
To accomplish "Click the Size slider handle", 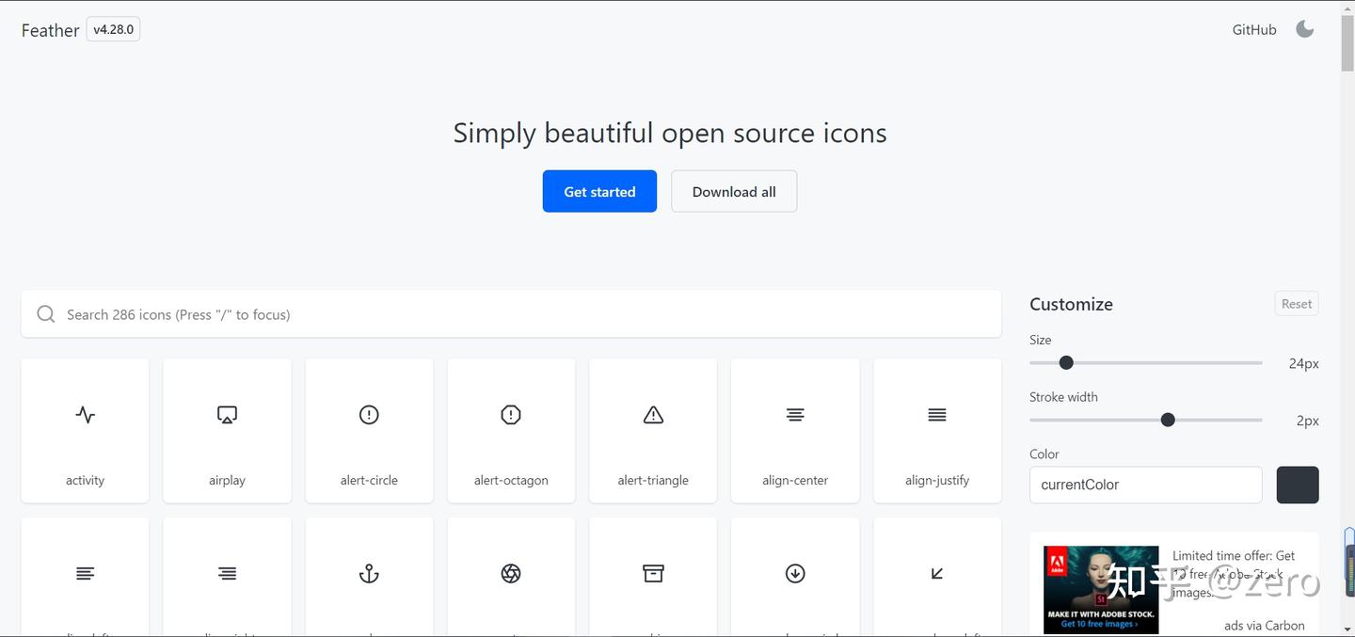I will click(1066, 362).
